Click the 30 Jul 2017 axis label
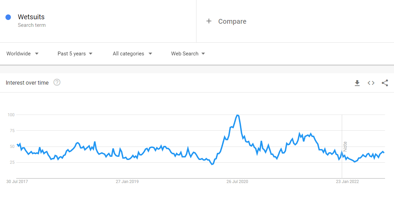The image size is (394, 204). (x=17, y=182)
